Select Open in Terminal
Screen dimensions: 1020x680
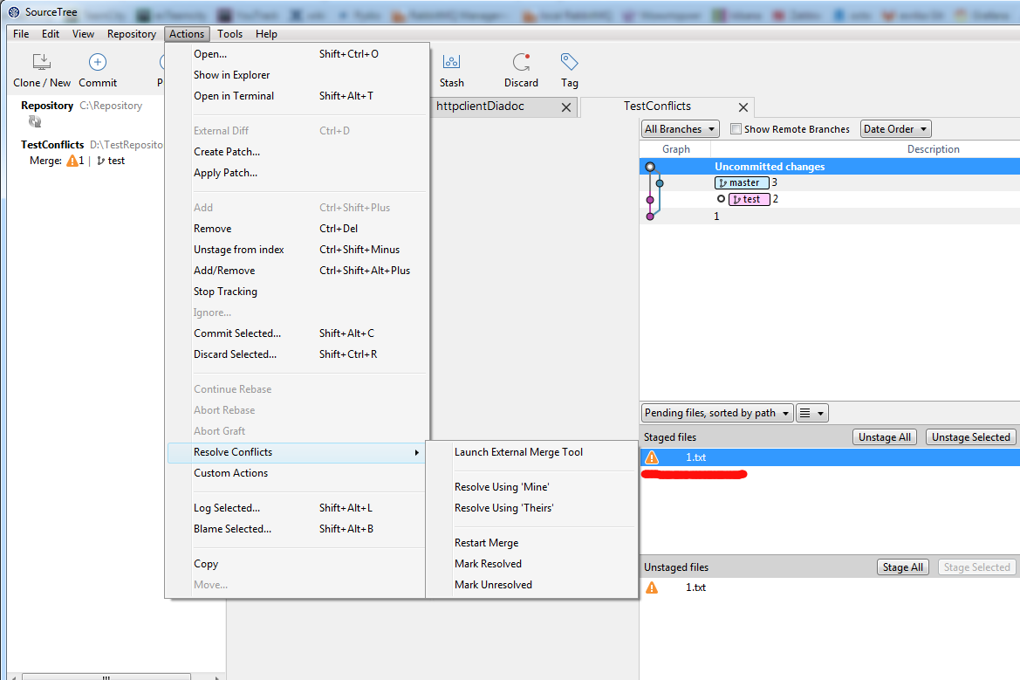click(x=298, y=96)
